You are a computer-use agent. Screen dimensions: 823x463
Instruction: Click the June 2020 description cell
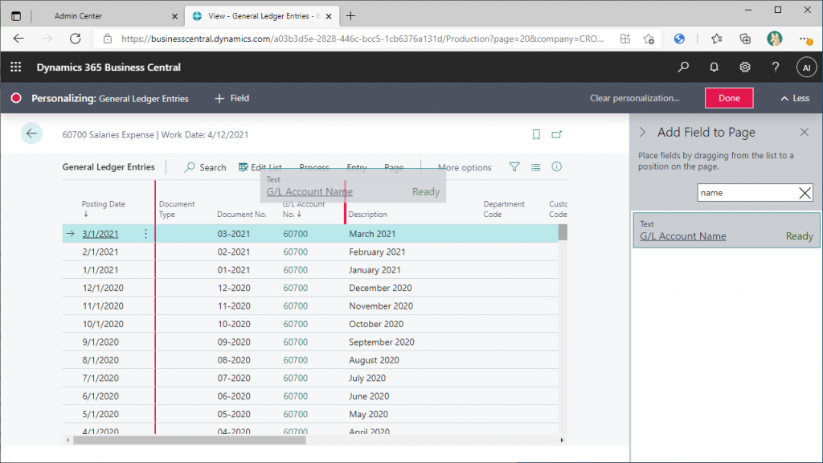coord(369,396)
